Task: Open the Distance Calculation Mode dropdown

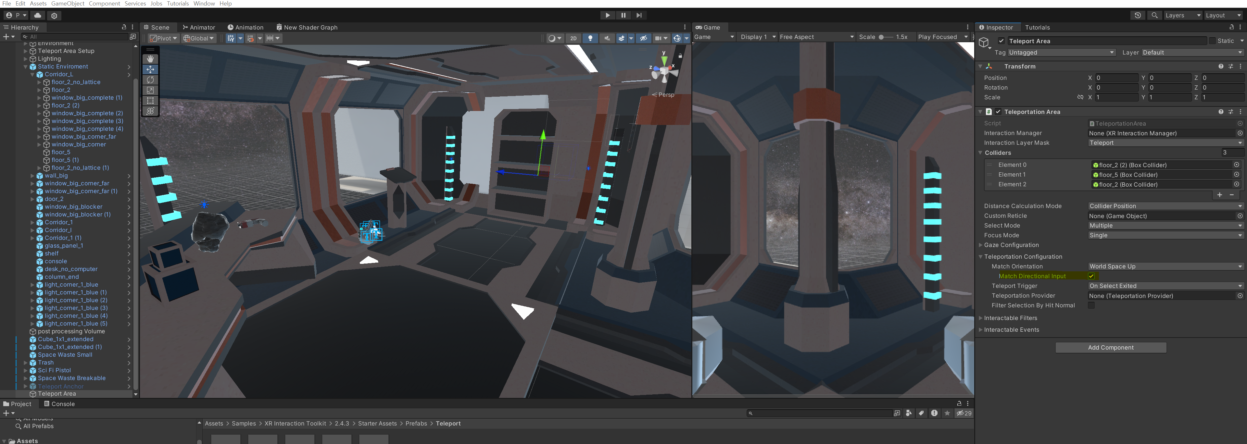Action: tap(1165, 206)
